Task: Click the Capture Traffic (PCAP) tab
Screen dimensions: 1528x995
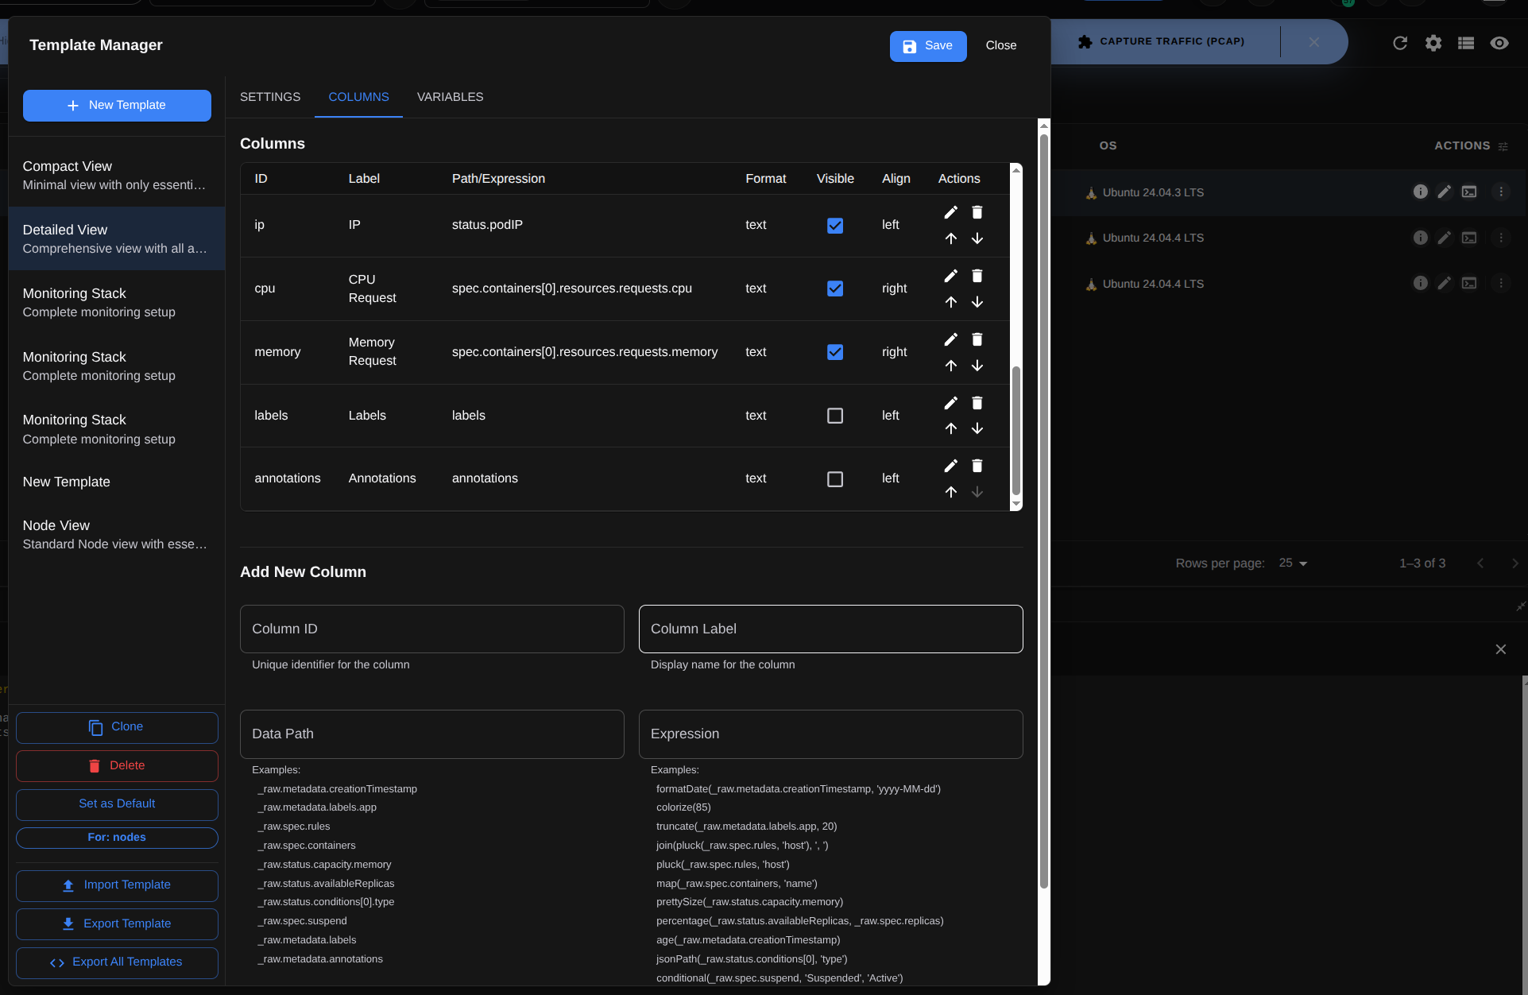Action: click(1172, 41)
